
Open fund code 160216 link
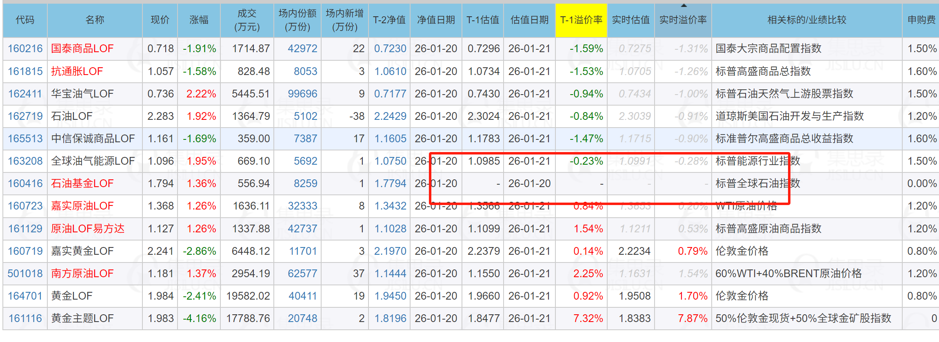[x=25, y=49]
